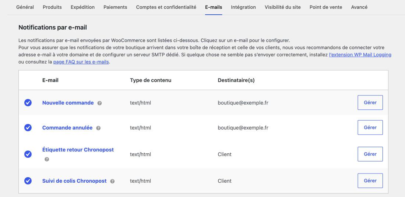The height and width of the screenshot is (197, 405).
Task: Click help icon under Étiquette retour Chronopost
Action: tap(47, 159)
